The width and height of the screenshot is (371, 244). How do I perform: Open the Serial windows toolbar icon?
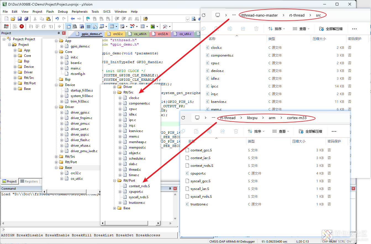(x=122, y=26)
